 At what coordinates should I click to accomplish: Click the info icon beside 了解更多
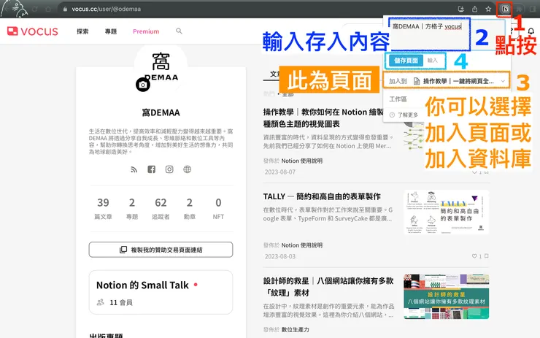click(392, 115)
